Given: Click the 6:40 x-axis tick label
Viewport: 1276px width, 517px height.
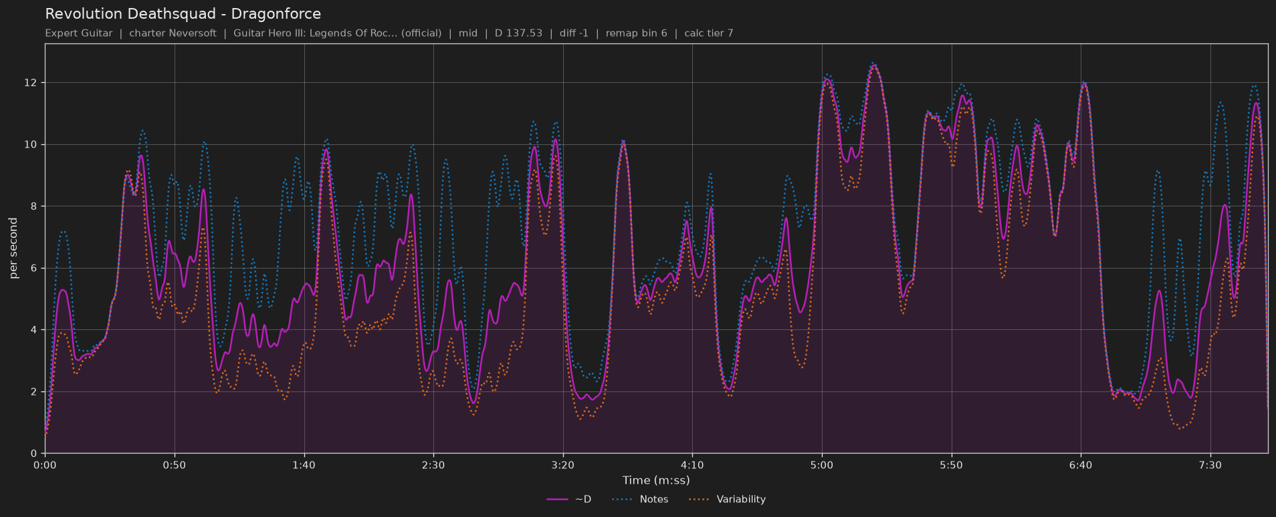Looking at the screenshot, I should tap(1081, 465).
